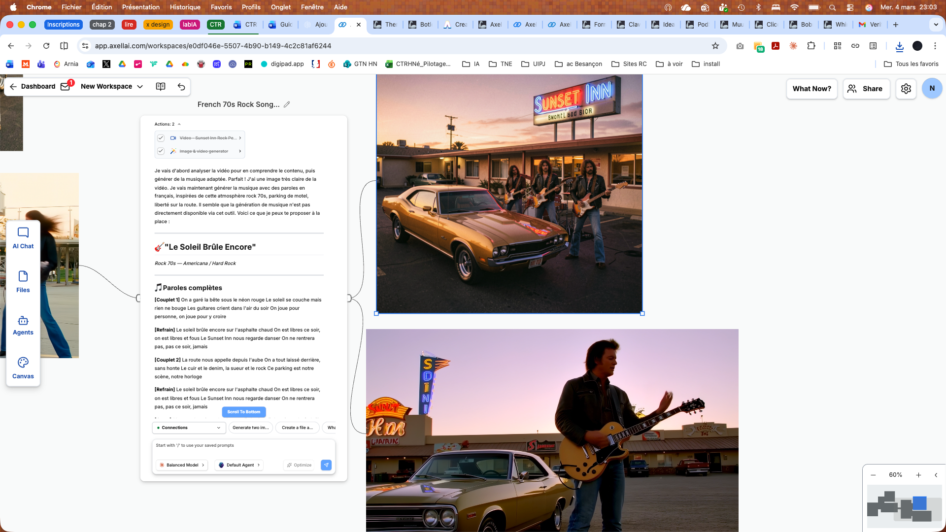Toggle the Image & video generator checkbox
Viewport: 946px width, 532px height.
click(161, 151)
